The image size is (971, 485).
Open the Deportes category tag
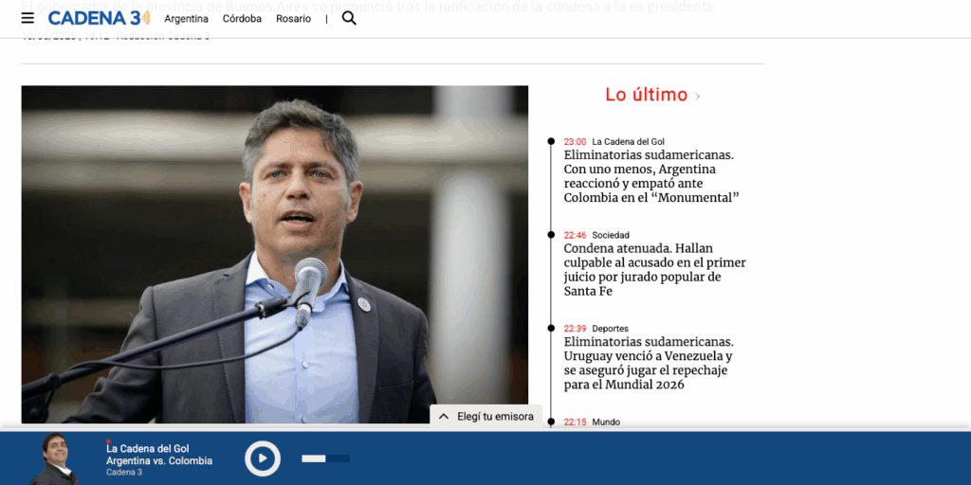point(610,329)
